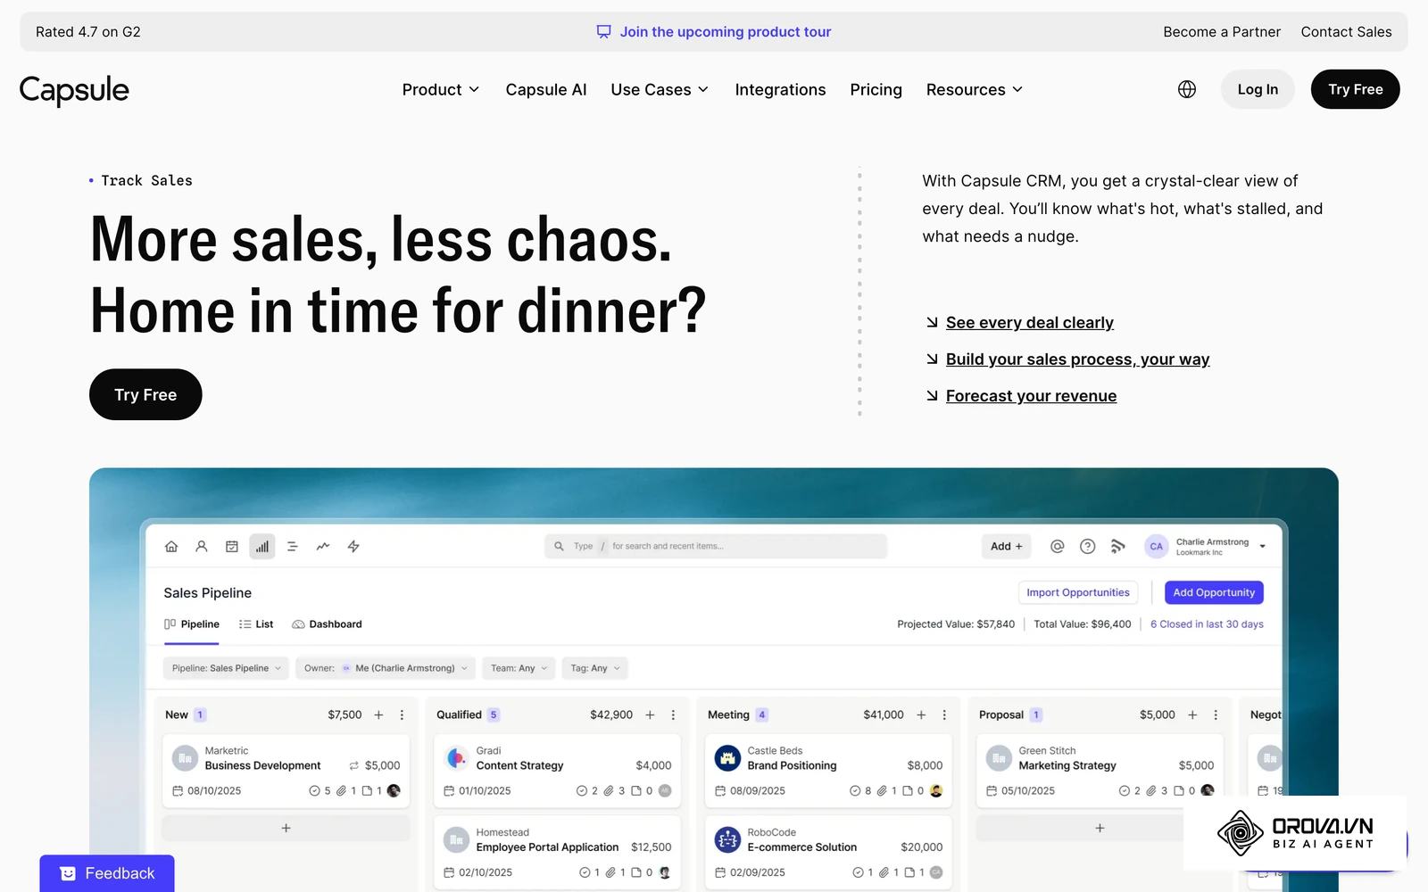Viewport: 1428px width, 892px height.
Task: Click the Log In button
Action: [1258, 89]
